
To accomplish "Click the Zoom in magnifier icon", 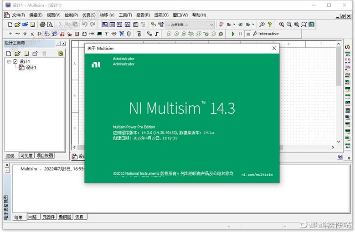I will [x=282, y=25].
